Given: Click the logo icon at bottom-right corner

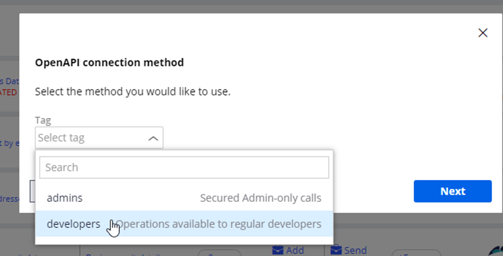Looking at the screenshot, I should coord(497,252).
